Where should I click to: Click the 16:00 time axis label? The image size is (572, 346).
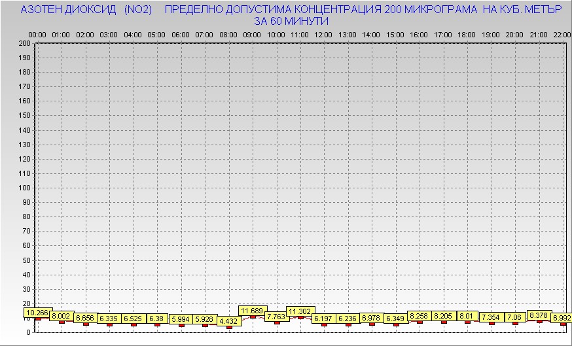pos(419,35)
